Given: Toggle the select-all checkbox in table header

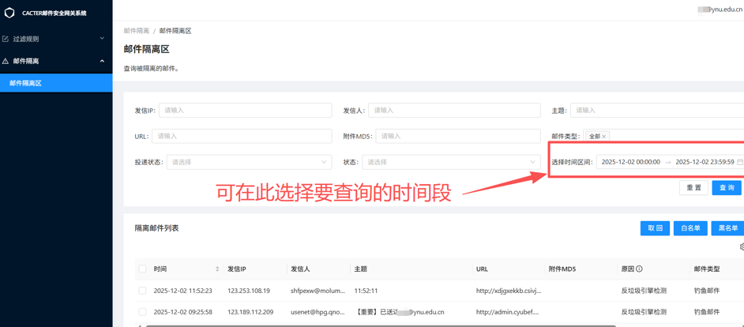Looking at the screenshot, I should [x=142, y=269].
